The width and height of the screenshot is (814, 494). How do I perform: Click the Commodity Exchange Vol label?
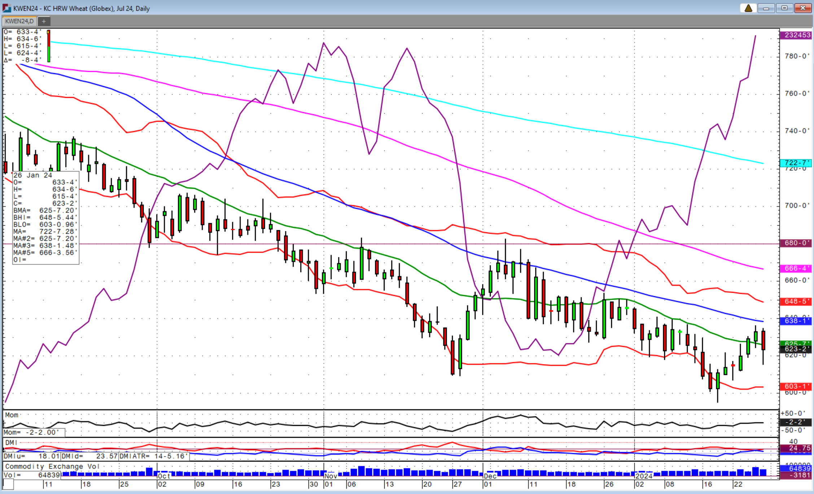coord(52,467)
